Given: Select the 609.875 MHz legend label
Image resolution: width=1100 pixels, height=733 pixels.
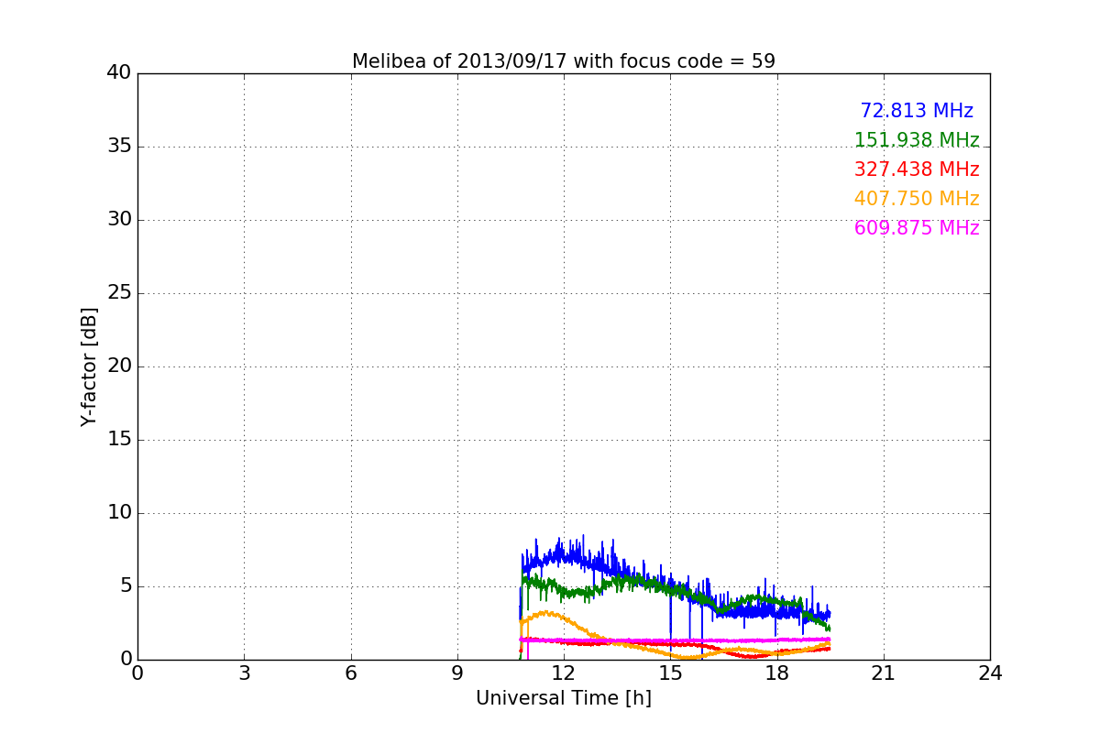Looking at the screenshot, I should click(917, 228).
